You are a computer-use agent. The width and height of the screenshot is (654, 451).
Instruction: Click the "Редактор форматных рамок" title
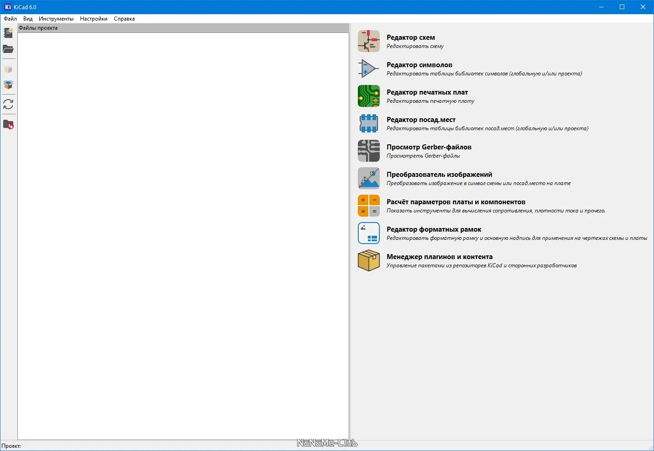(x=434, y=229)
